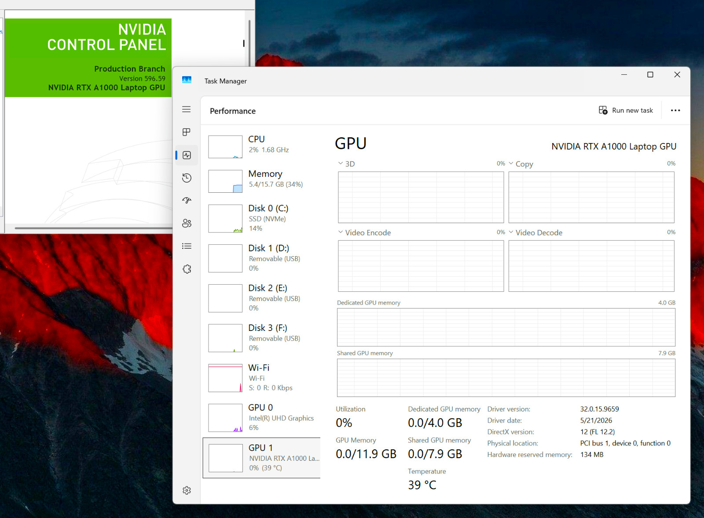Open the Services puzzle icon in sidebar
The image size is (704, 518).
[187, 269]
